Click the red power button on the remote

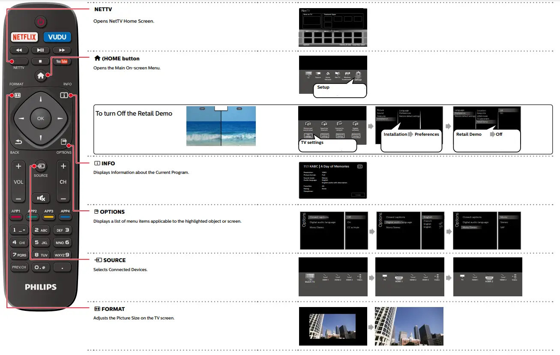coord(40,21)
